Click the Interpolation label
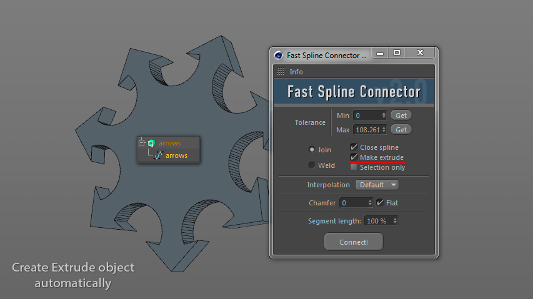Image resolution: width=533 pixels, height=299 pixels. click(329, 185)
